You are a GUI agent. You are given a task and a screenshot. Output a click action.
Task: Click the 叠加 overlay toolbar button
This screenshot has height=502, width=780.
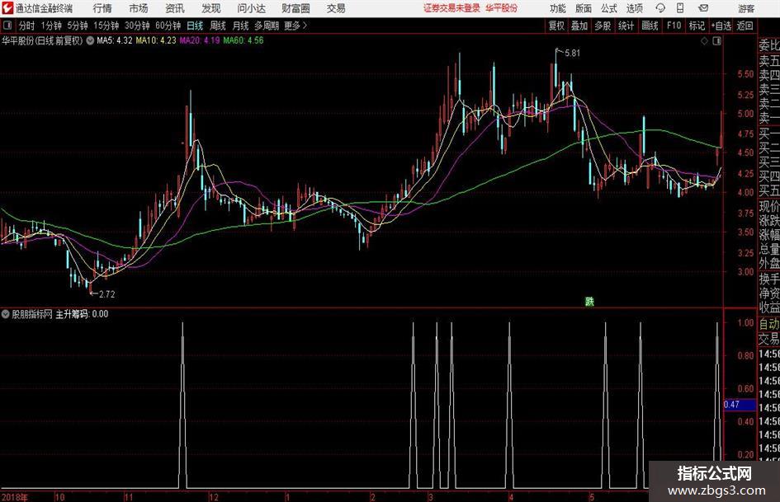(579, 26)
